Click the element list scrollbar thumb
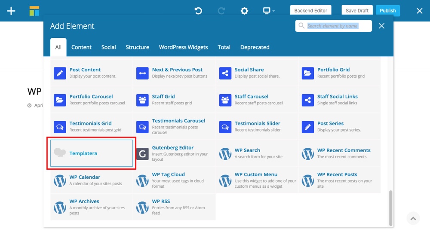This screenshot has height=238, width=430. [x=390, y=208]
